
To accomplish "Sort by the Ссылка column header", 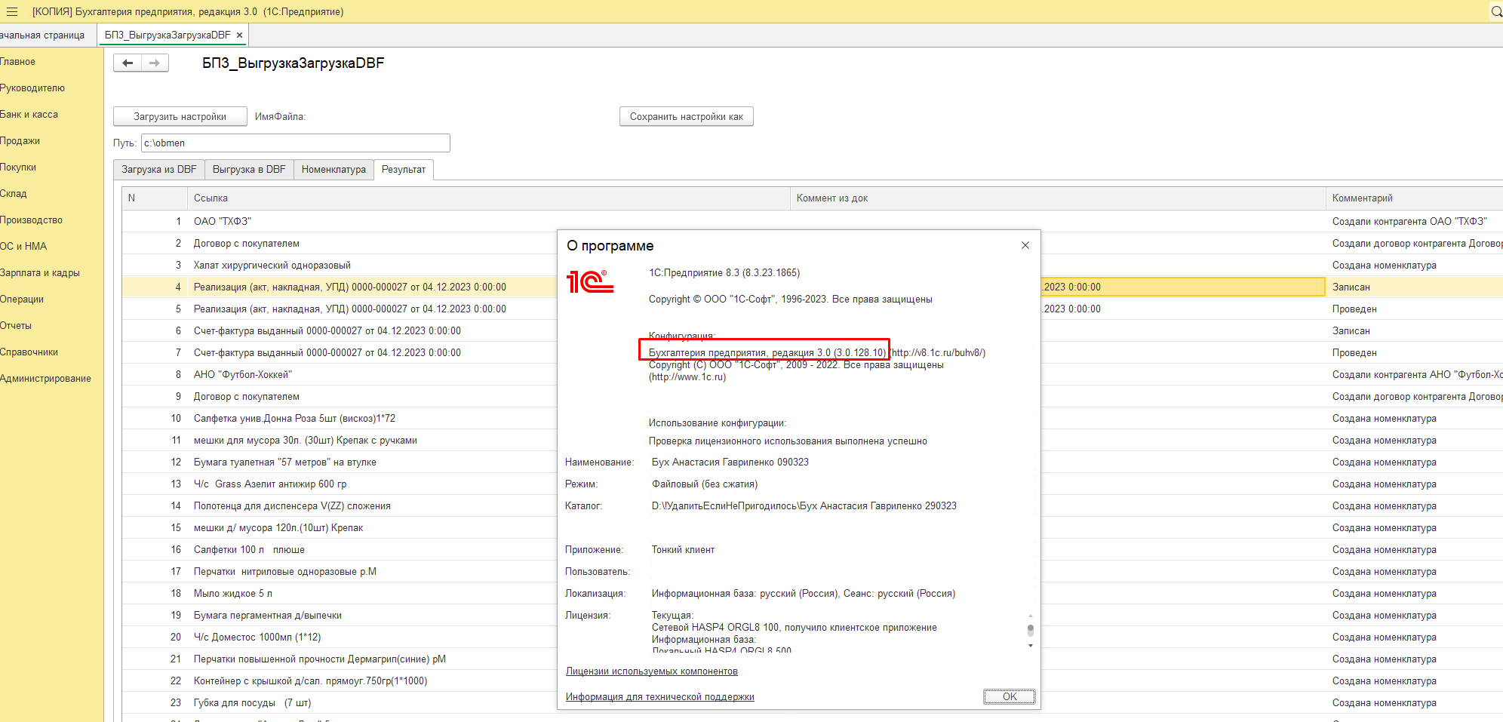I will 489,198.
